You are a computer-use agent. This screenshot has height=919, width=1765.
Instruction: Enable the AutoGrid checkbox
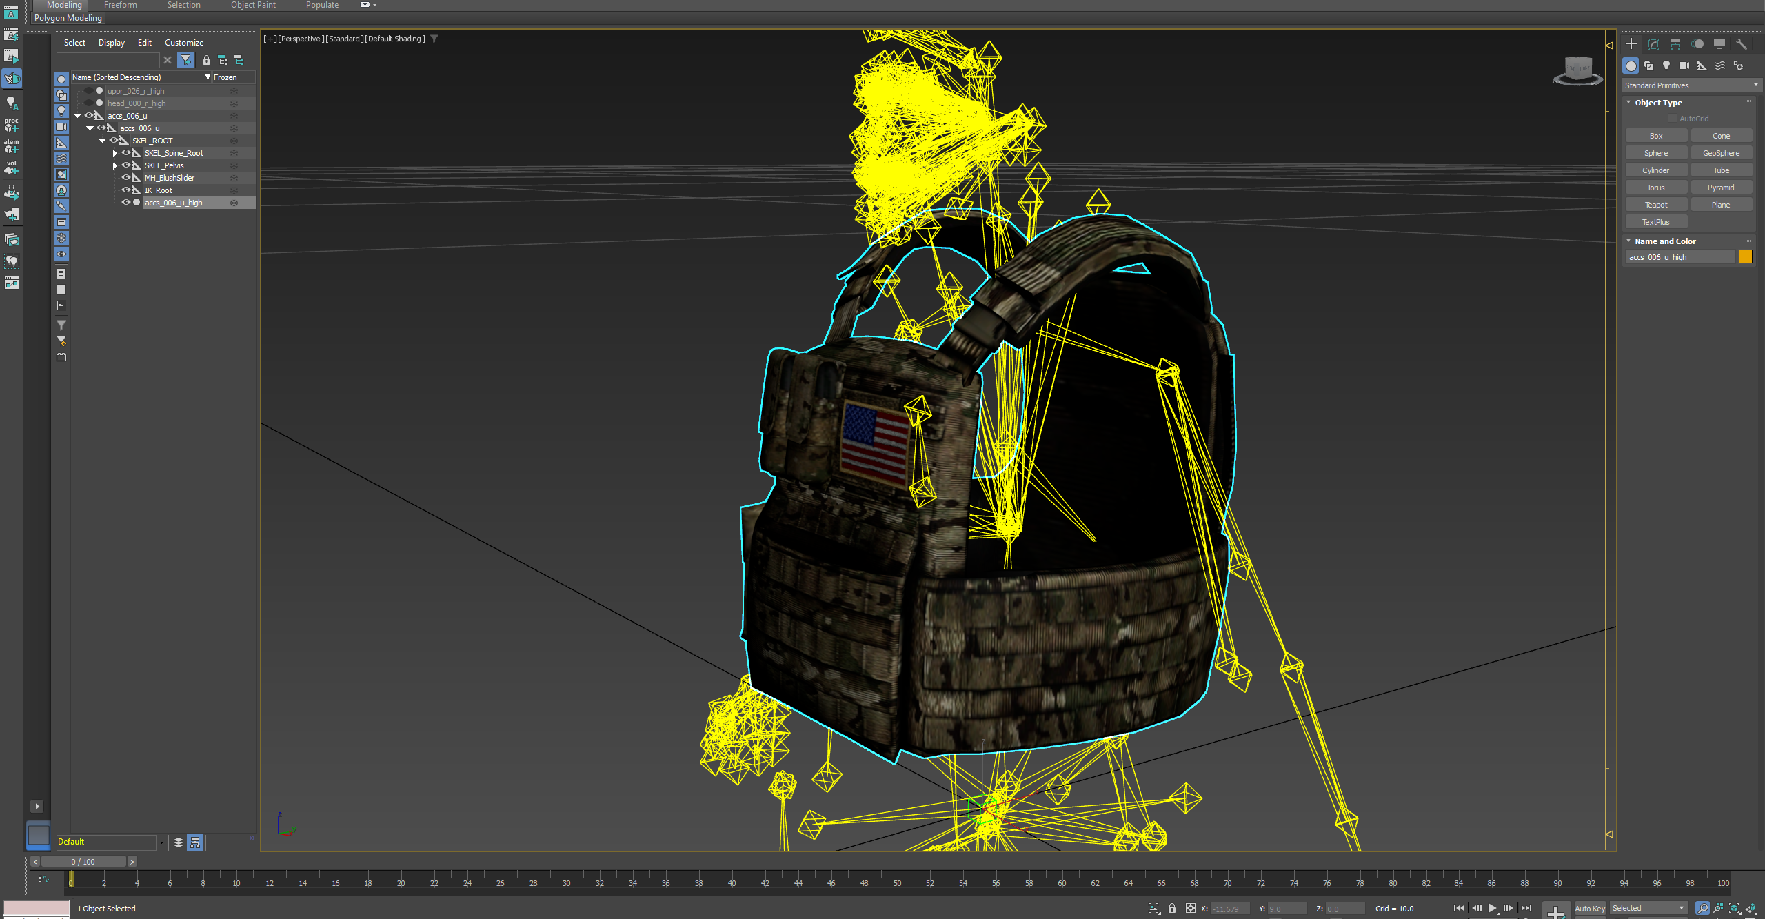click(x=1672, y=119)
